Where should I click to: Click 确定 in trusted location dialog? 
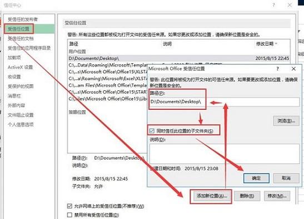point(256,178)
